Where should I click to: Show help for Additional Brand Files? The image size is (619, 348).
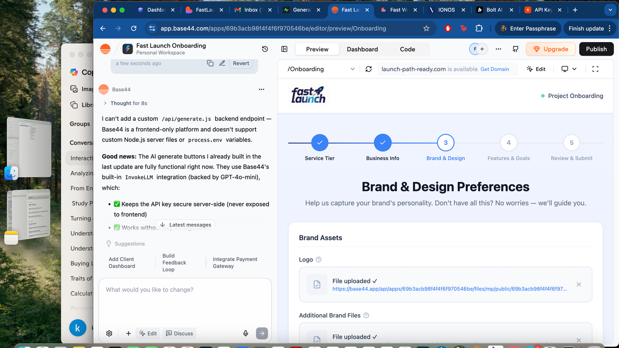pos(366,316)
